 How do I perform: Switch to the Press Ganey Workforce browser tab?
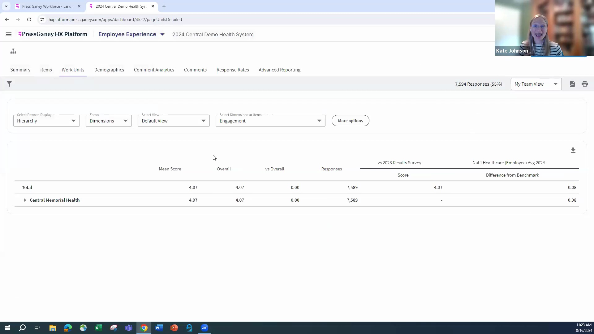pos(46,6)
